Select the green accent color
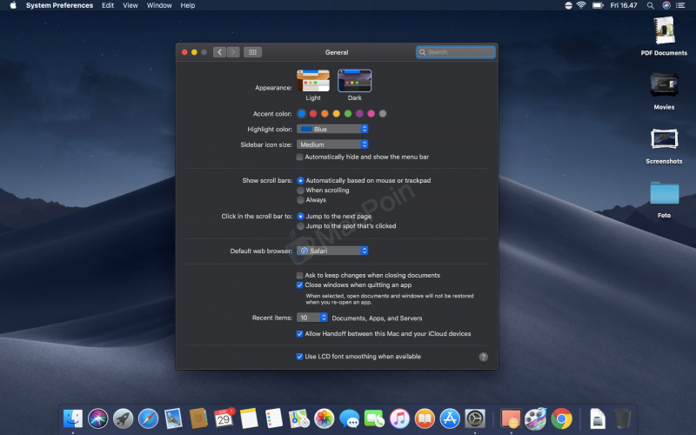Image resolution: width=696 pixels, height=435 pixels. pyautogui.click(x=348, y=114)
